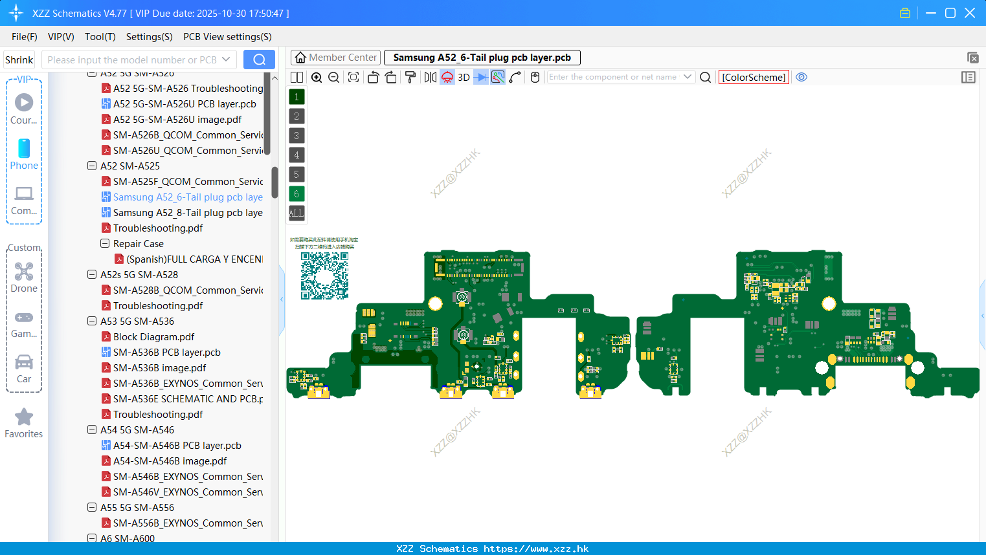
Task: Open the Car category
Action: 24,368
